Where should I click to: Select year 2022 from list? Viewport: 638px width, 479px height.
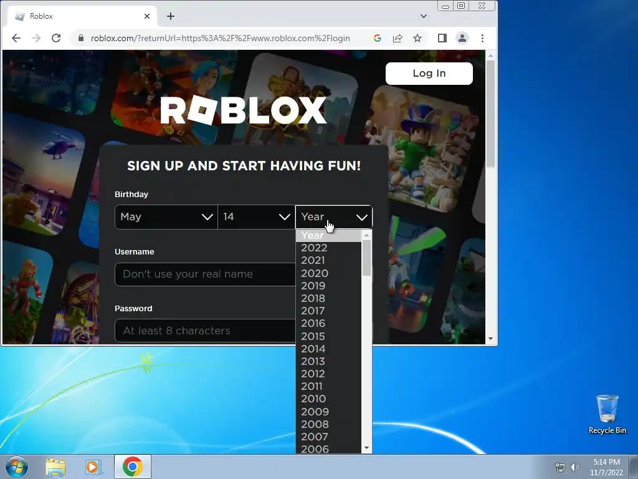point(328,248)
